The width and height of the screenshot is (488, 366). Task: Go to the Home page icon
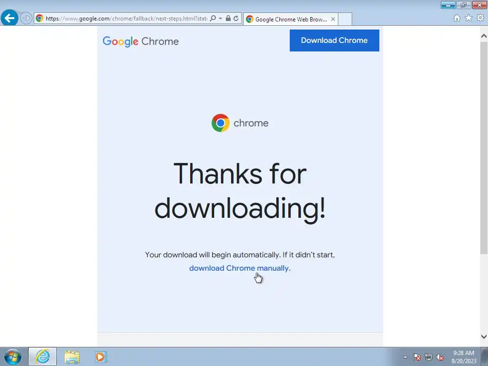(x=457, y=18)
